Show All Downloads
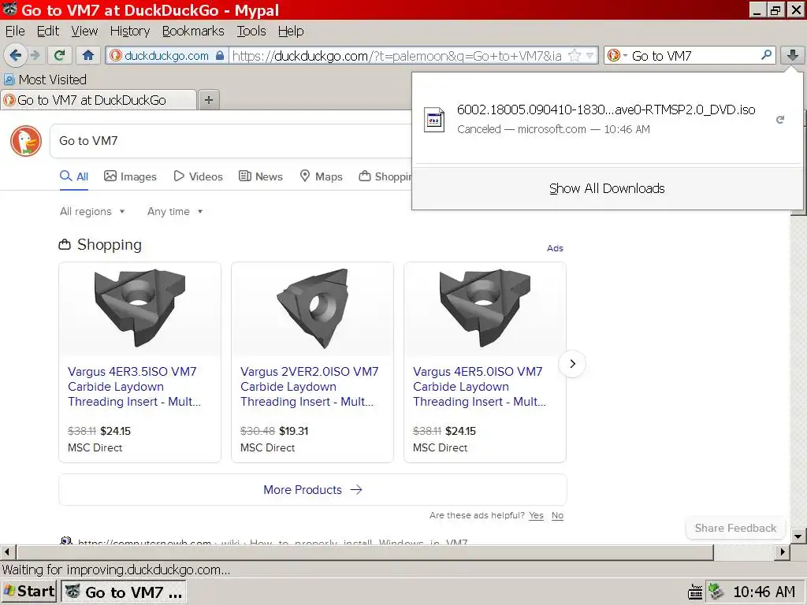Screen dimensions: 807x605 click(x=607, y=188)
